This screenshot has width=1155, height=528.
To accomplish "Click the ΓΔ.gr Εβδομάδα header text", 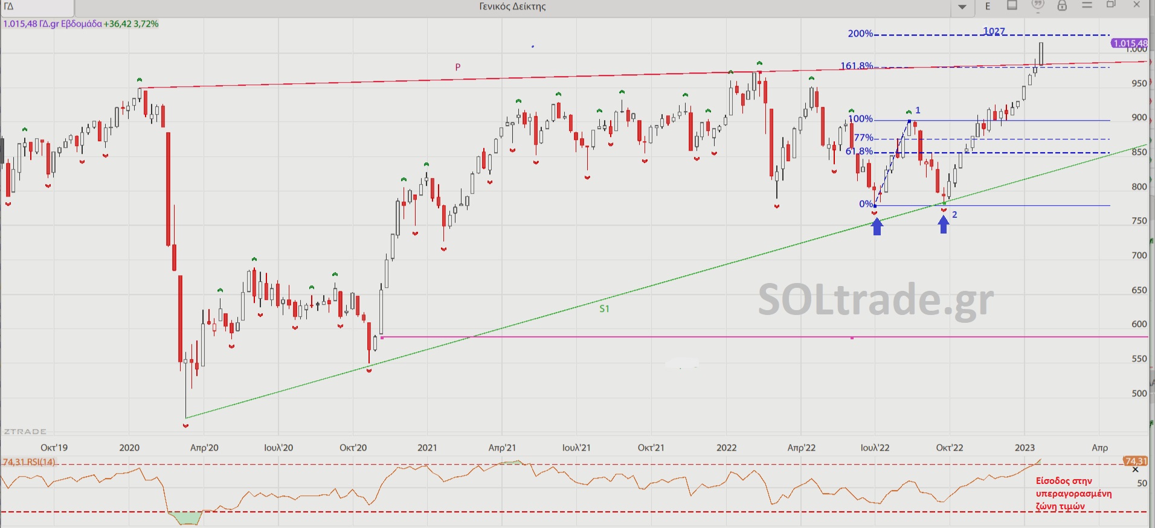I will click(x=71, y=24).
